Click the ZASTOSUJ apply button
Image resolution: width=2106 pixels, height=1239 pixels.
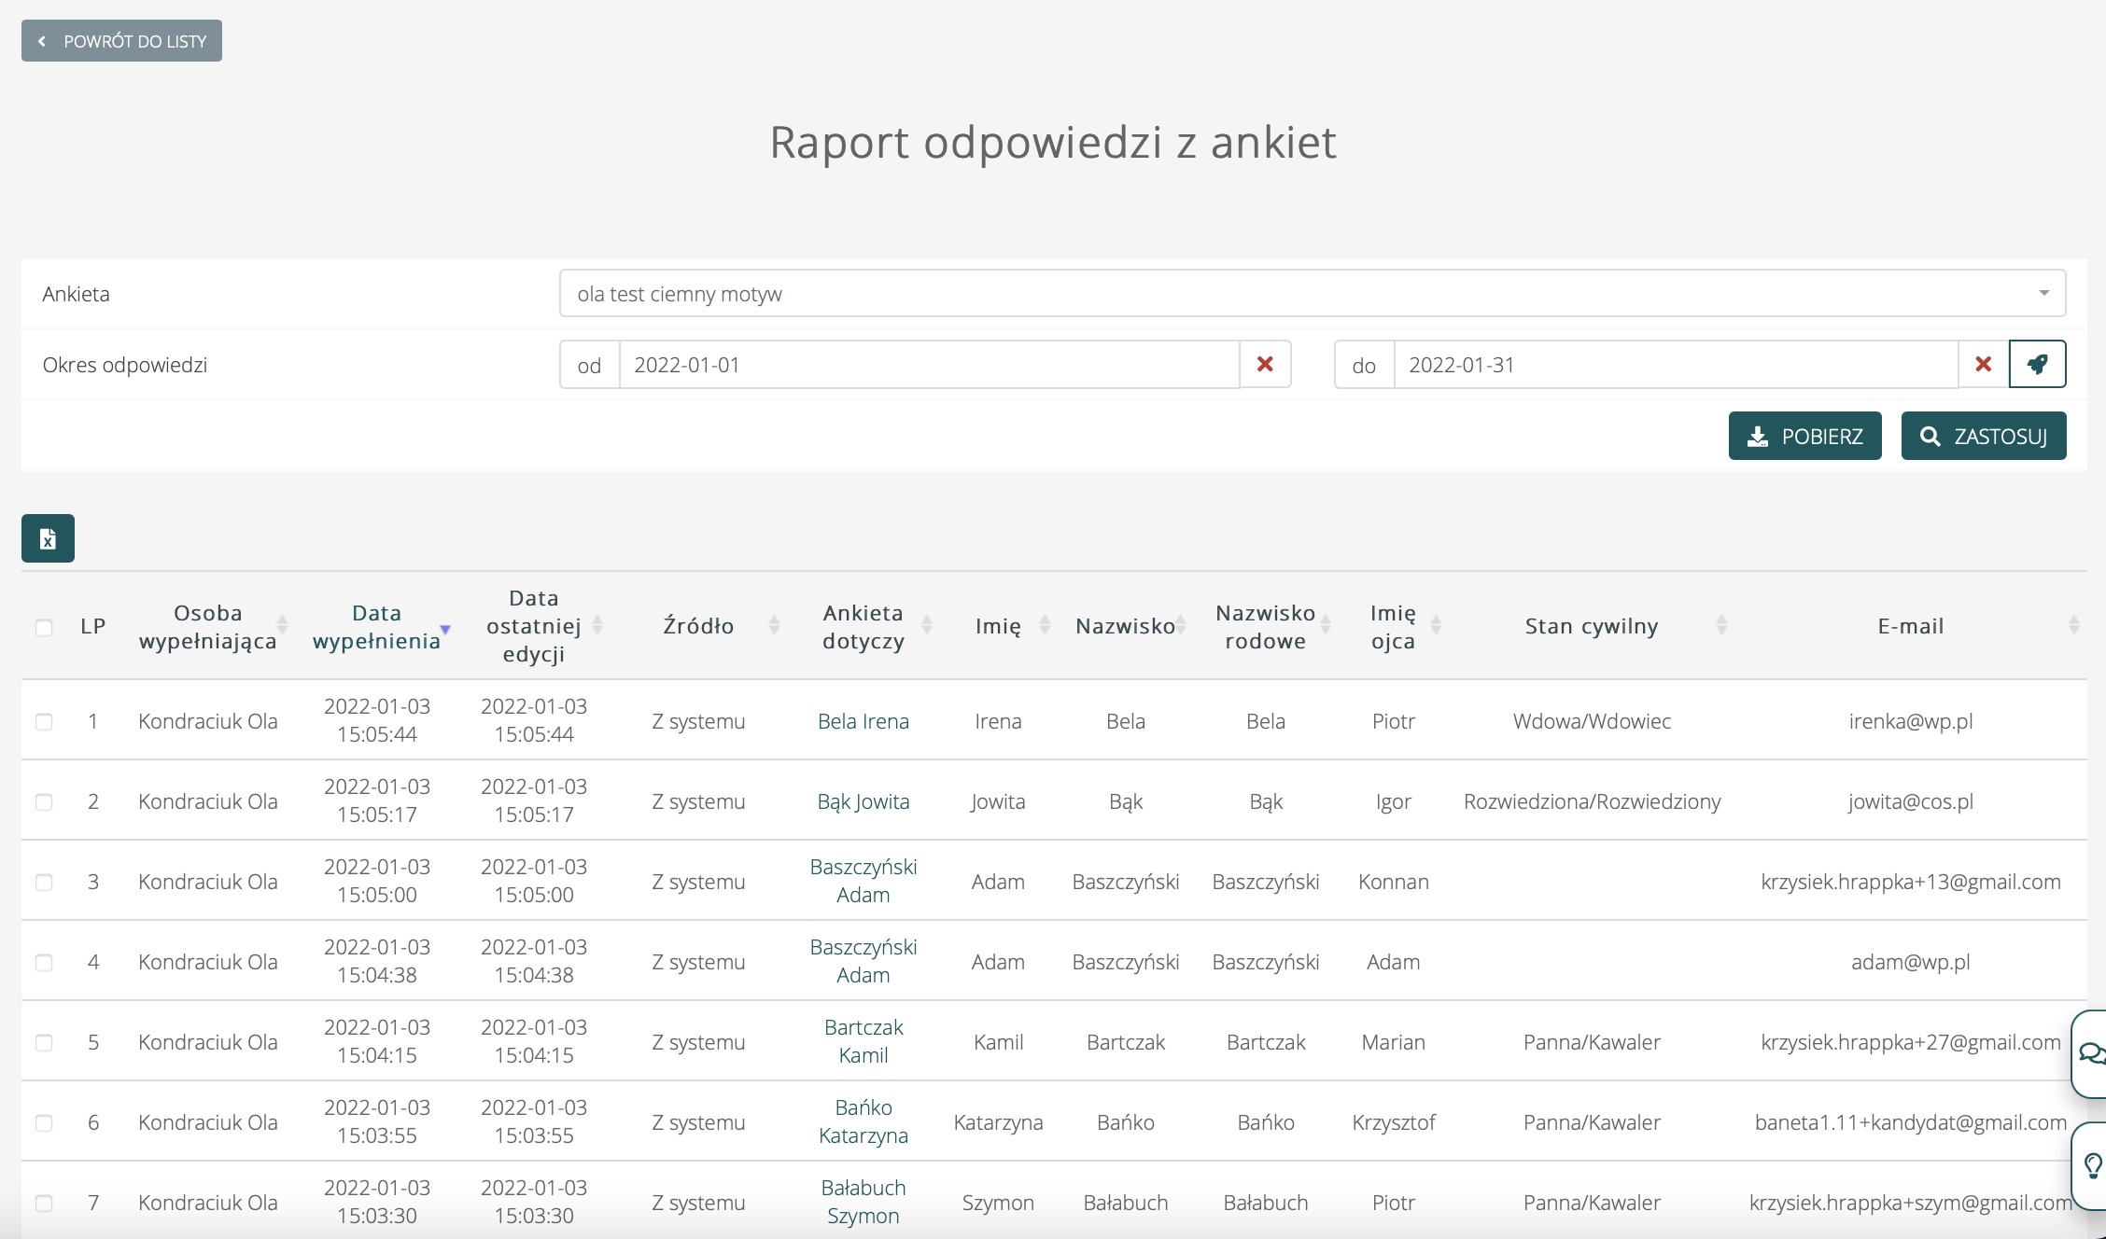click(x=1983, y=436)
